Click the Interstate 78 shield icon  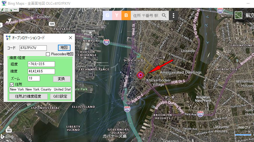(x=106, y=42)
